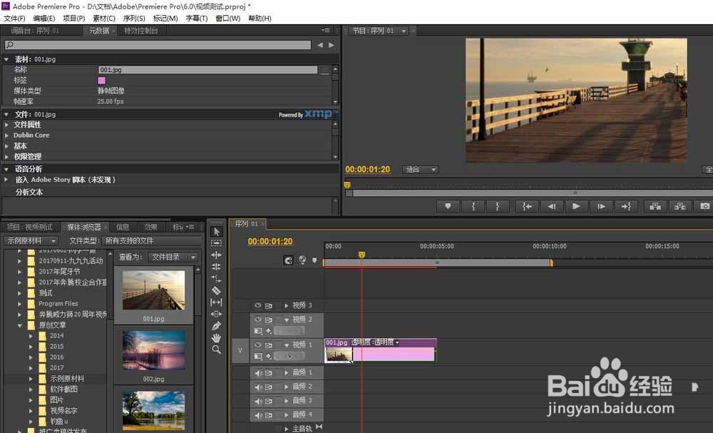
Task: Toggle visibility eye of Video 2 track
Action: [x=258, y=320]
